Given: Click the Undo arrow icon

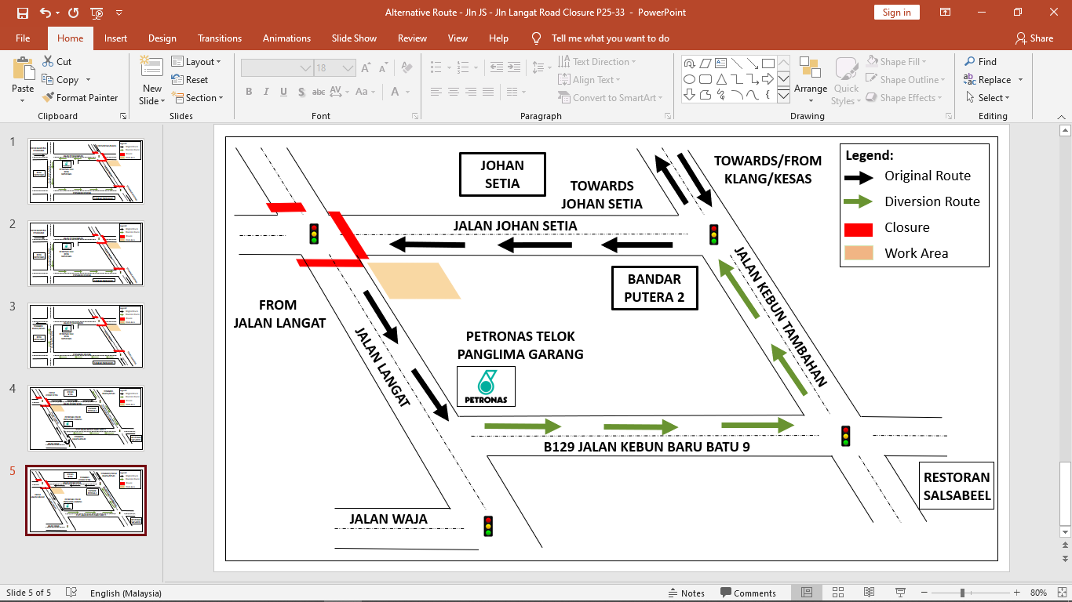Looking at the screenshot, I should click(46, 13).
